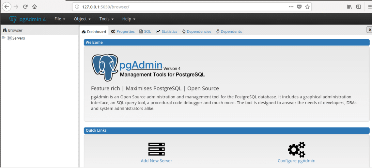Click the Browser binoculars icon
The width and height of the screenshot is (372, 168).
point(5,30)
